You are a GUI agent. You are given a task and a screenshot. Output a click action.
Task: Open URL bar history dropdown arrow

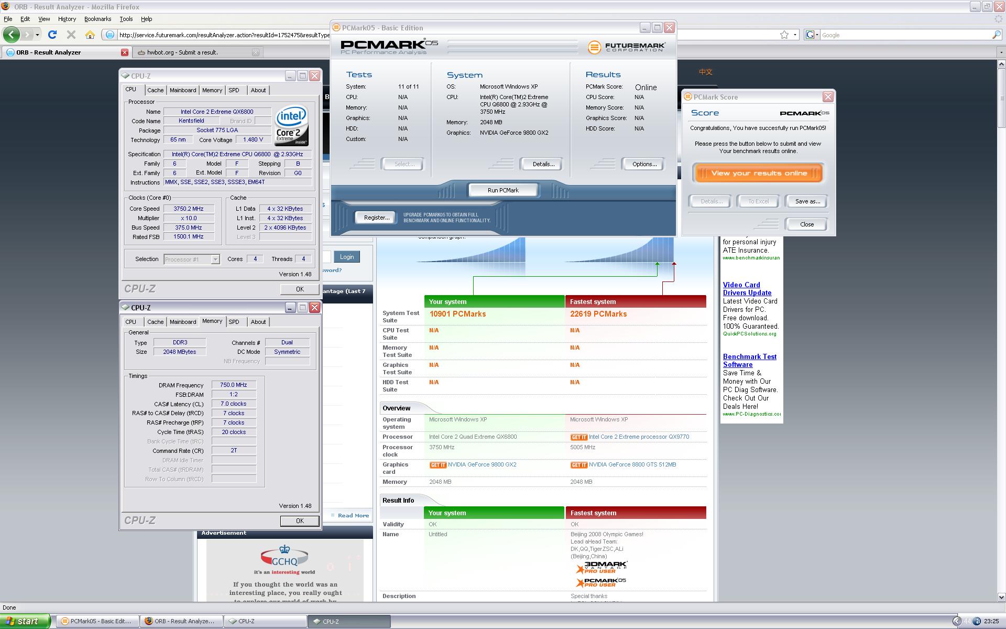[x=795, y=35]
